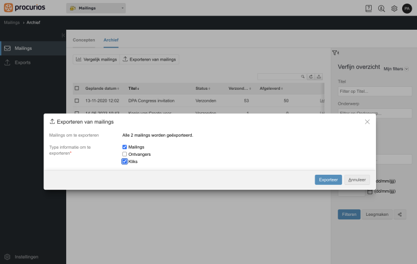The image size is (417, 264).
Task: Open the Mailings module dropdown in the top bar
Action: tap(96, 8)
